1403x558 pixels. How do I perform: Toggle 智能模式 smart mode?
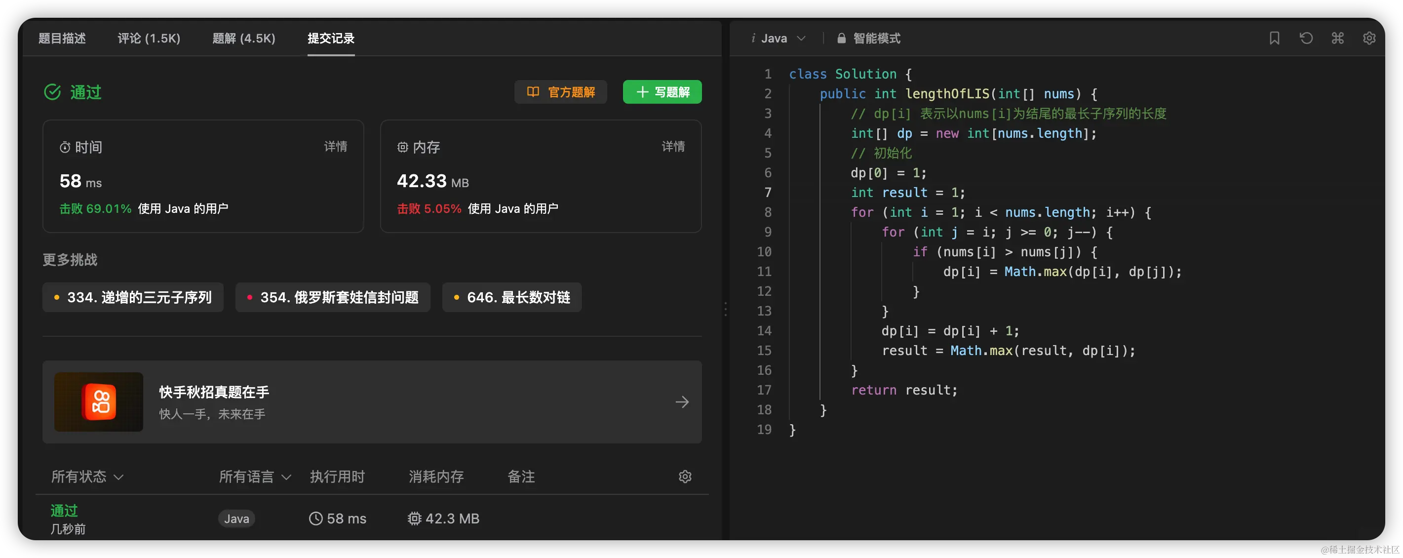(x=876, y=38)
